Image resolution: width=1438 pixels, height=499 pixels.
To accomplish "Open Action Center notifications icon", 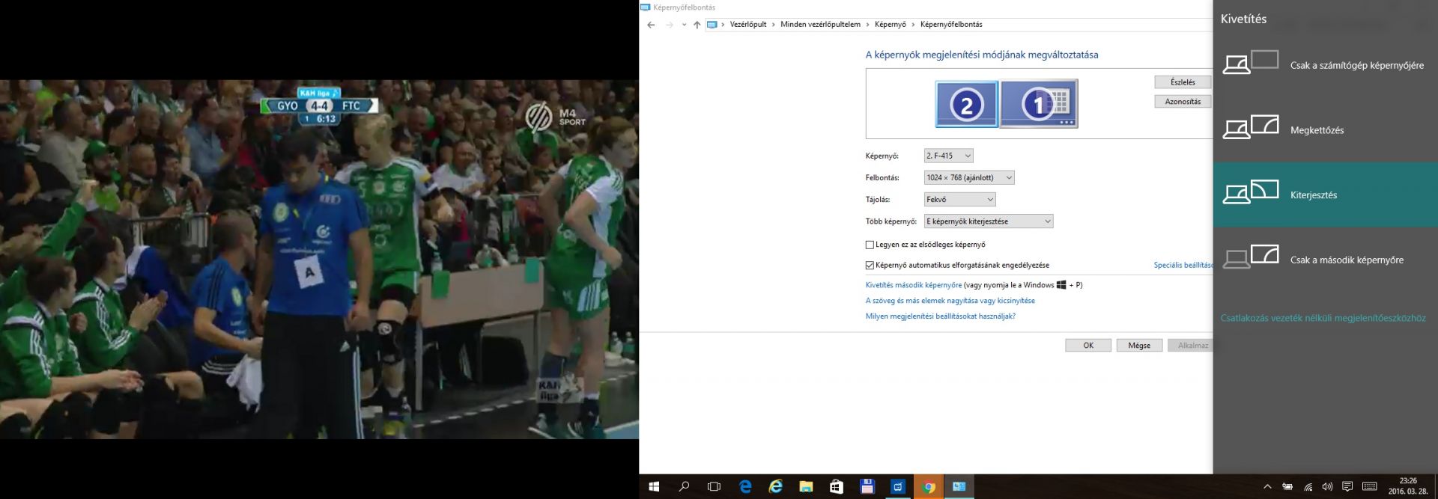I will click(x=1347, y=487).
